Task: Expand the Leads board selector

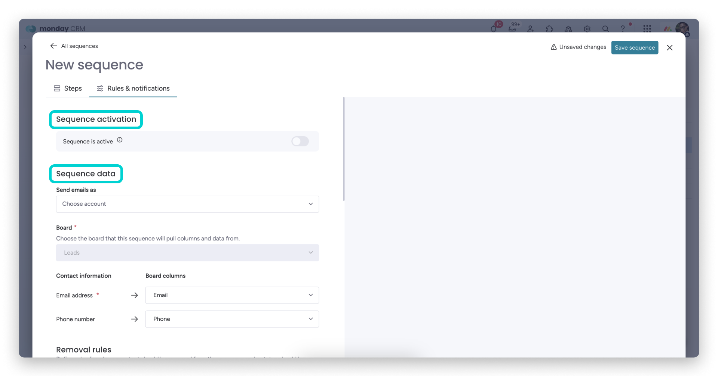Action: 187,252
